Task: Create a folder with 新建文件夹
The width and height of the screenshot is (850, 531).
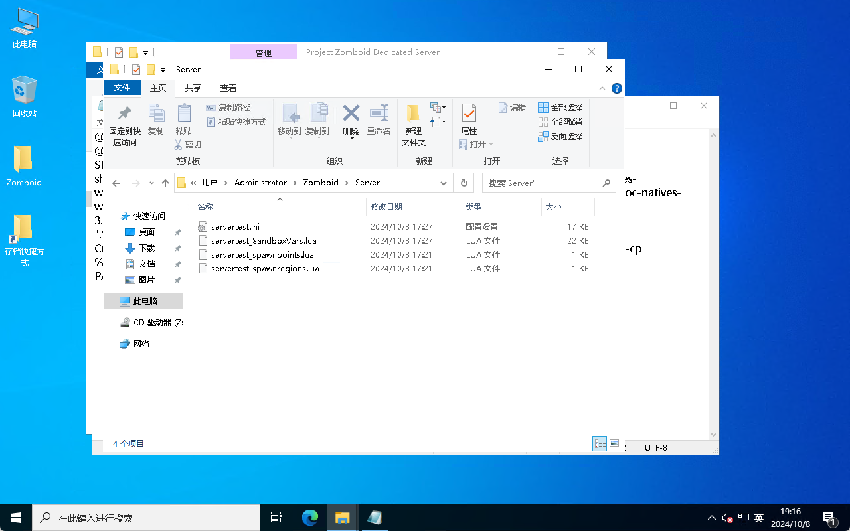Action: pyautogui.click(x=414, y=125)
